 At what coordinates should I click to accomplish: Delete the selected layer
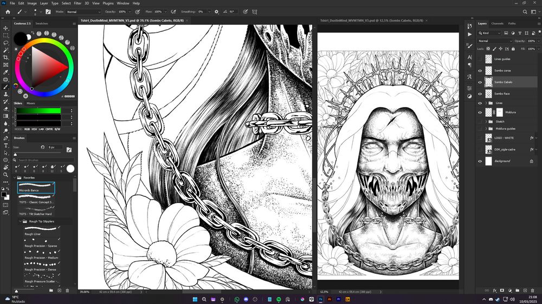tap(532, 290)
